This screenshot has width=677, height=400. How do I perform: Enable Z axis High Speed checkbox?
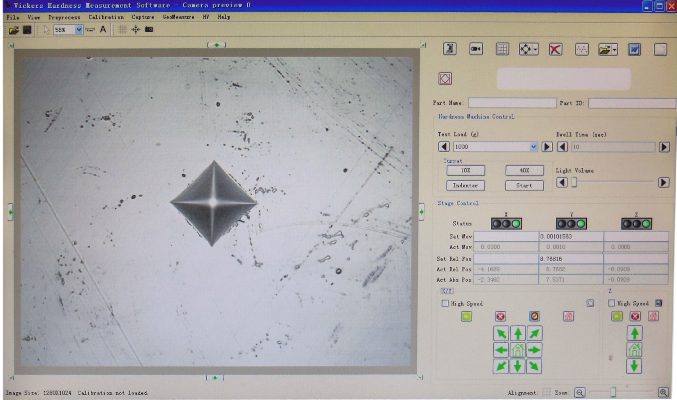tap(611, 303)
